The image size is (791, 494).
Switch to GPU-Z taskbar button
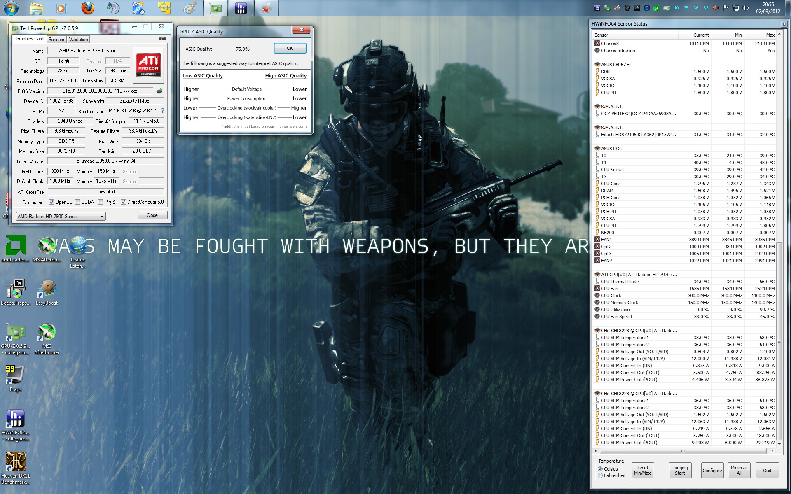click(x=215, y=8)
